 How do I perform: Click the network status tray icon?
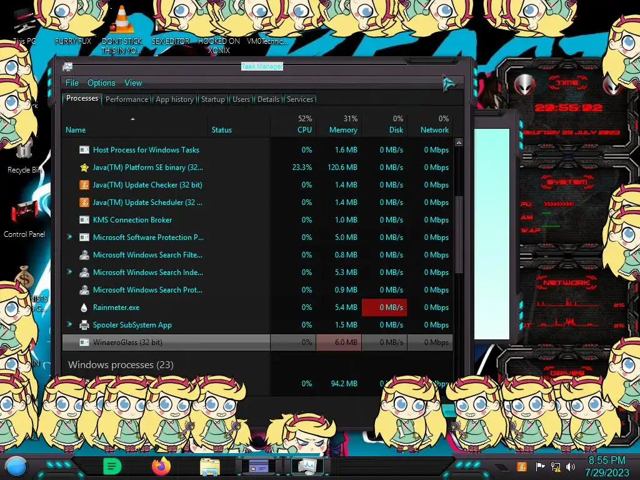(556, 466)
